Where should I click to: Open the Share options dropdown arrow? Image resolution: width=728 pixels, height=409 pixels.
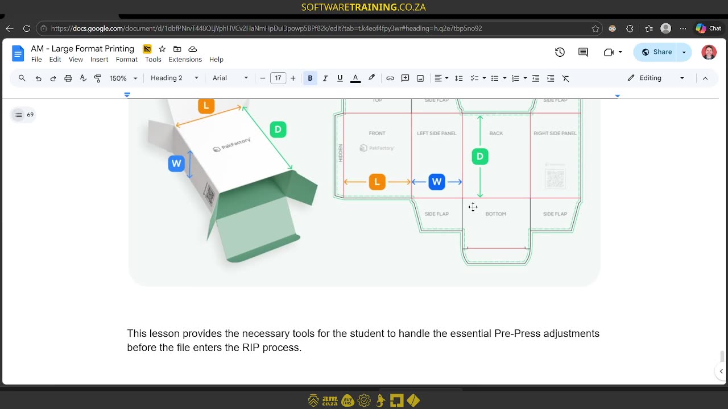point(684,52)
